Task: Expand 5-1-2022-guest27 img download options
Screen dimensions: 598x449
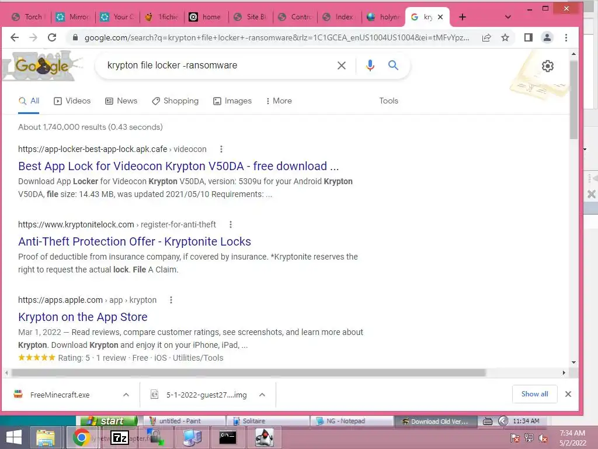Action: coord(262,395)
